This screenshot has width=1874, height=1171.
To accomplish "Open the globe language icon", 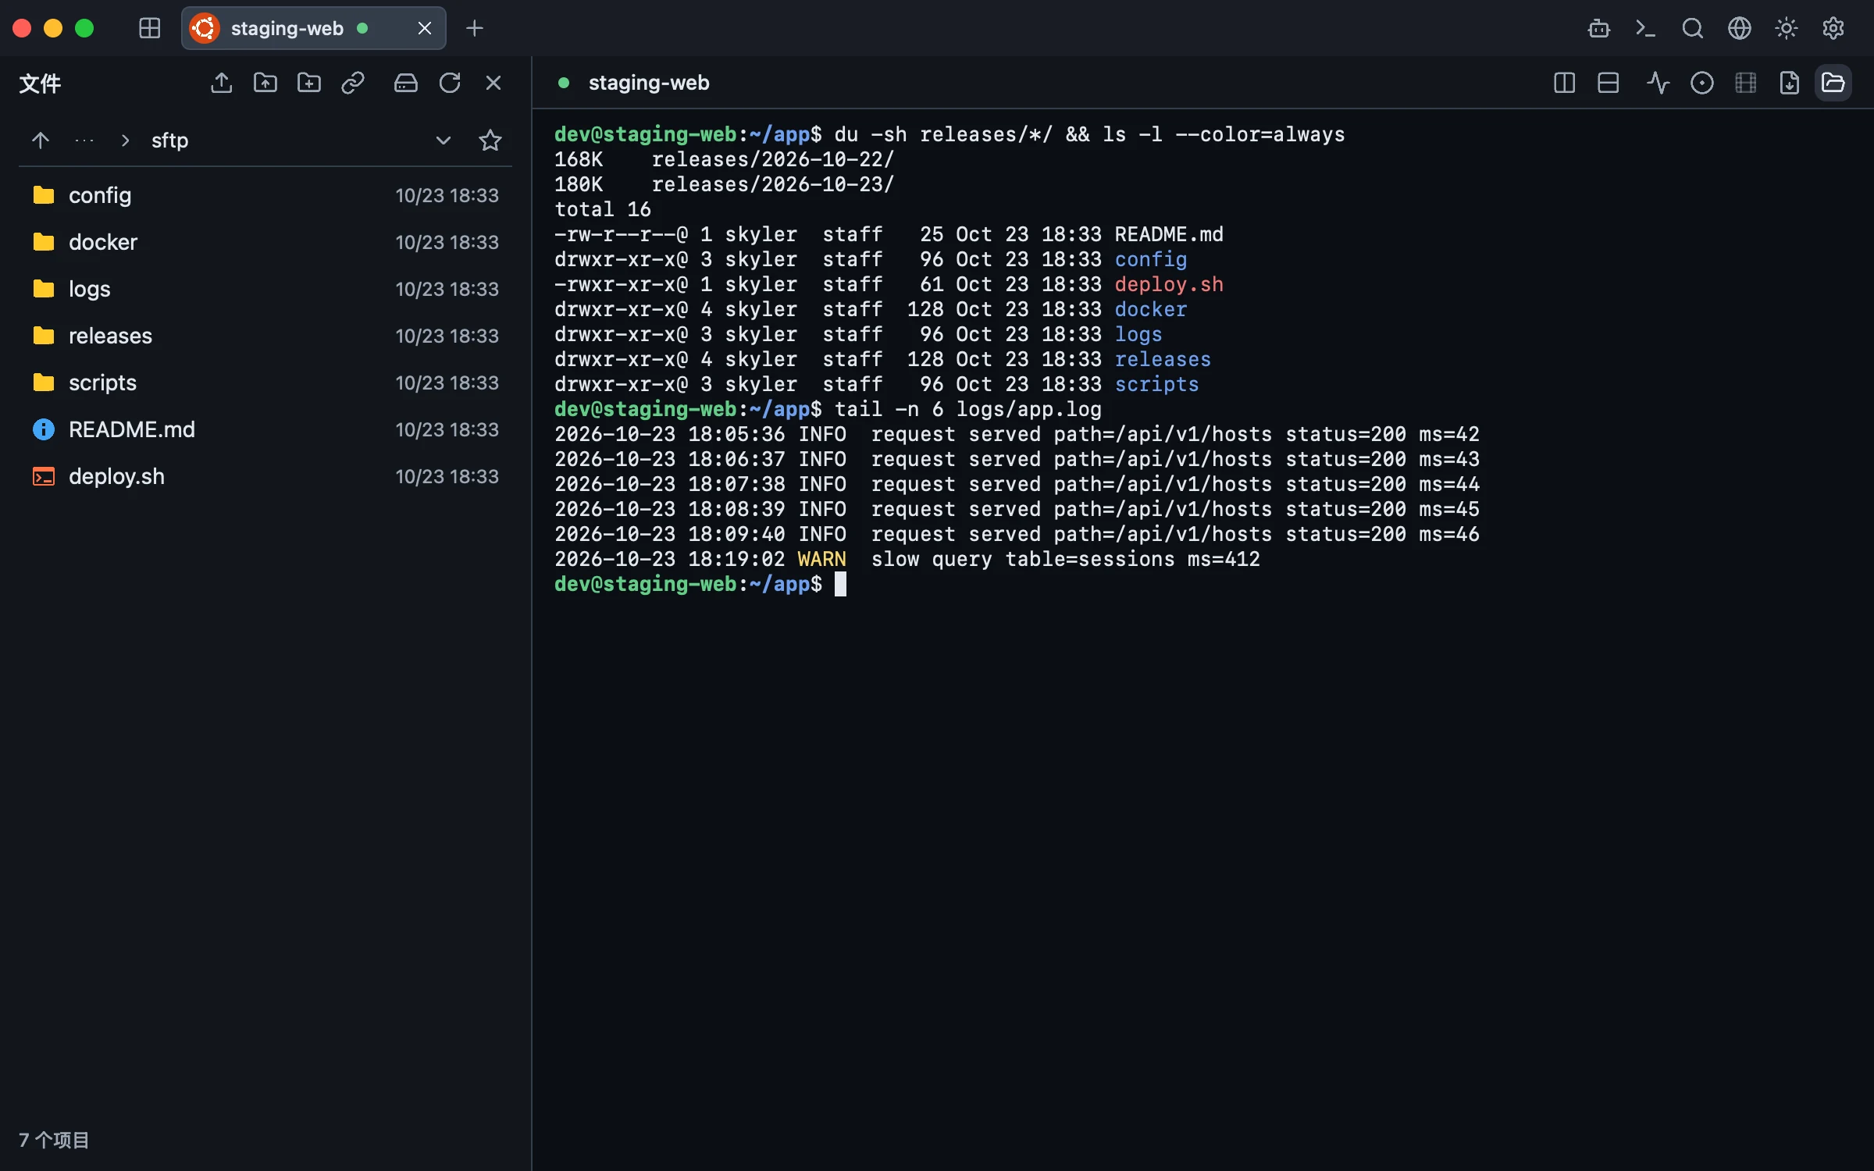I will coord(1739,28).
